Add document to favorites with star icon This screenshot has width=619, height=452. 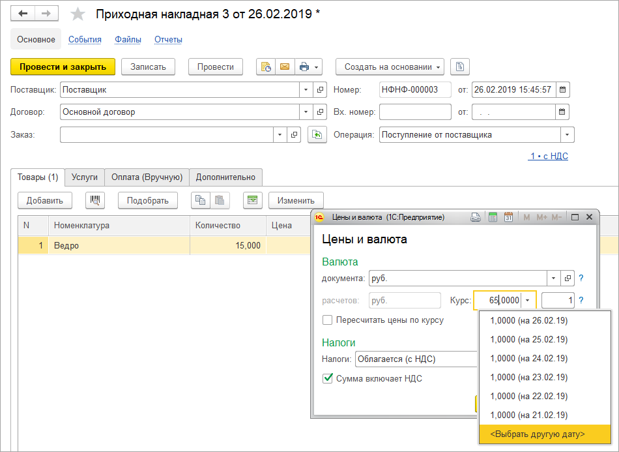[78, 14]
